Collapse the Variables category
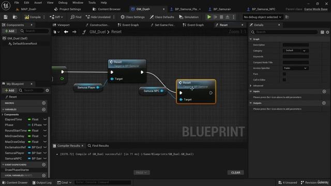 [3, 110]
